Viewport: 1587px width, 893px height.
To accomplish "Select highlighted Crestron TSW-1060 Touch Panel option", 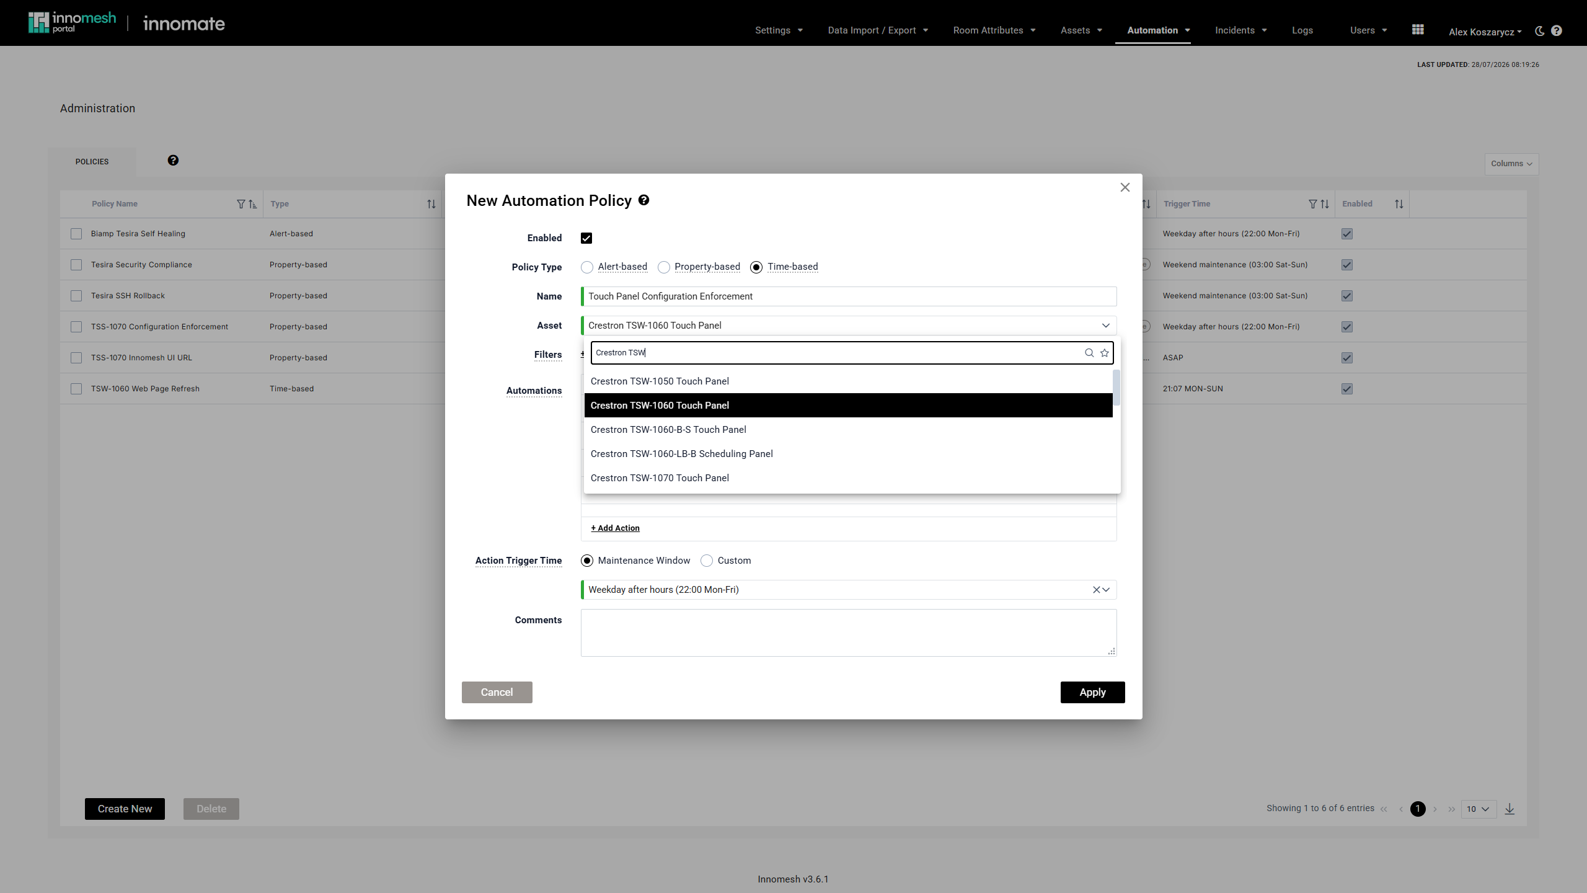I will (848, 406).
